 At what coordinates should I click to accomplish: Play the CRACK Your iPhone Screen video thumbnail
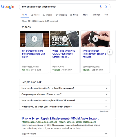pyautogui.click(x=65, y=39)
